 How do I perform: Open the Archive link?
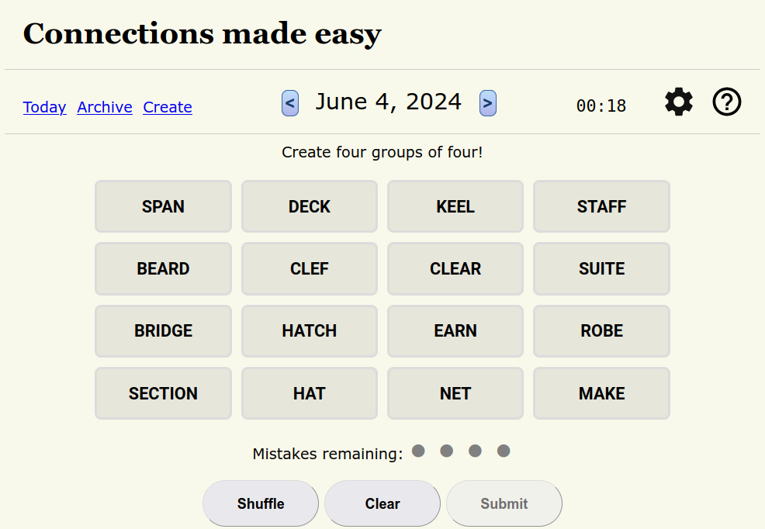pos(105,107)
